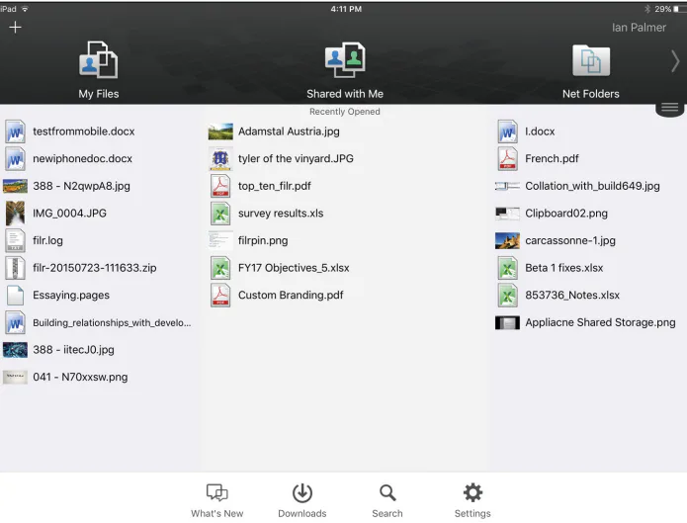Screen dimensions: 687x523
Task: Open Adamstal Austria.jpg thumbnail
Action: coord(220,131)
